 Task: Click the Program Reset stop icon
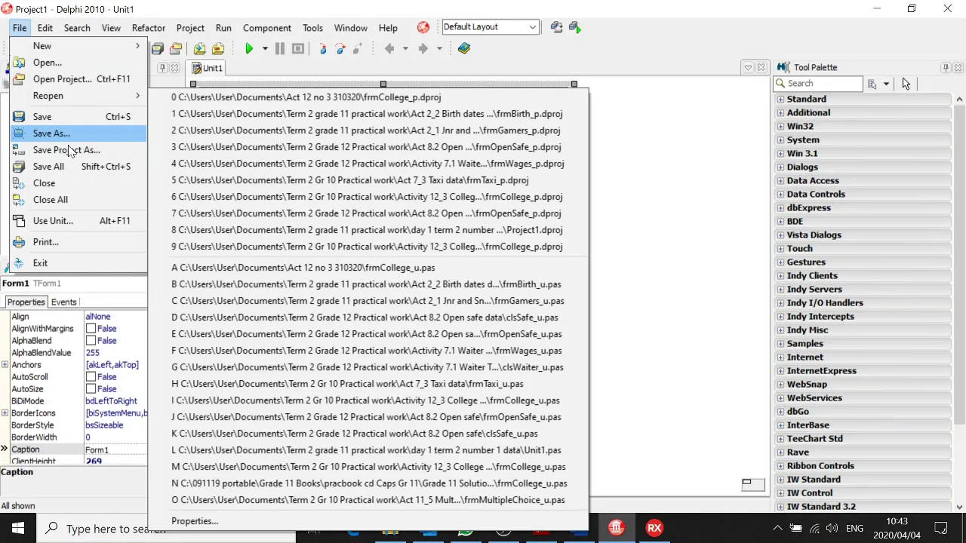pyautogui.click(x=298, y=48)
